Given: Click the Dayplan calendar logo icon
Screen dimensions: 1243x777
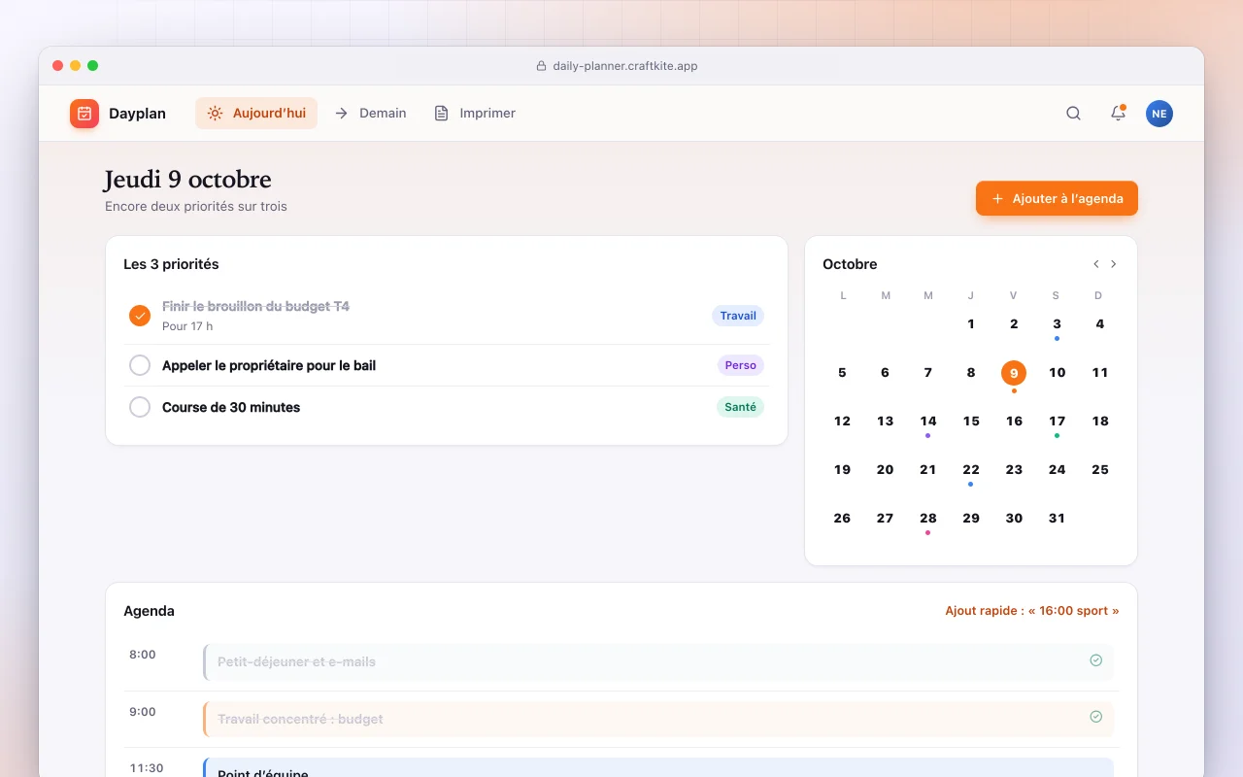Looking at the screenshot, I should pos(84,114).
